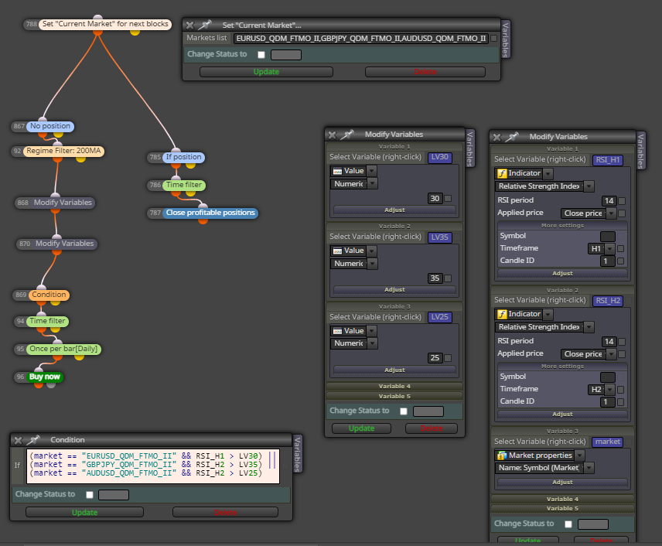
Task: Open Variables tab on Set Current Market panel
Action: click(505, 39)
